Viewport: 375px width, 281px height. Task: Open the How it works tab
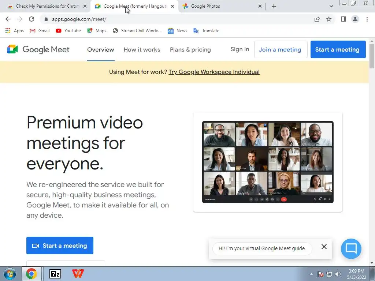click(x=142, y=49)
